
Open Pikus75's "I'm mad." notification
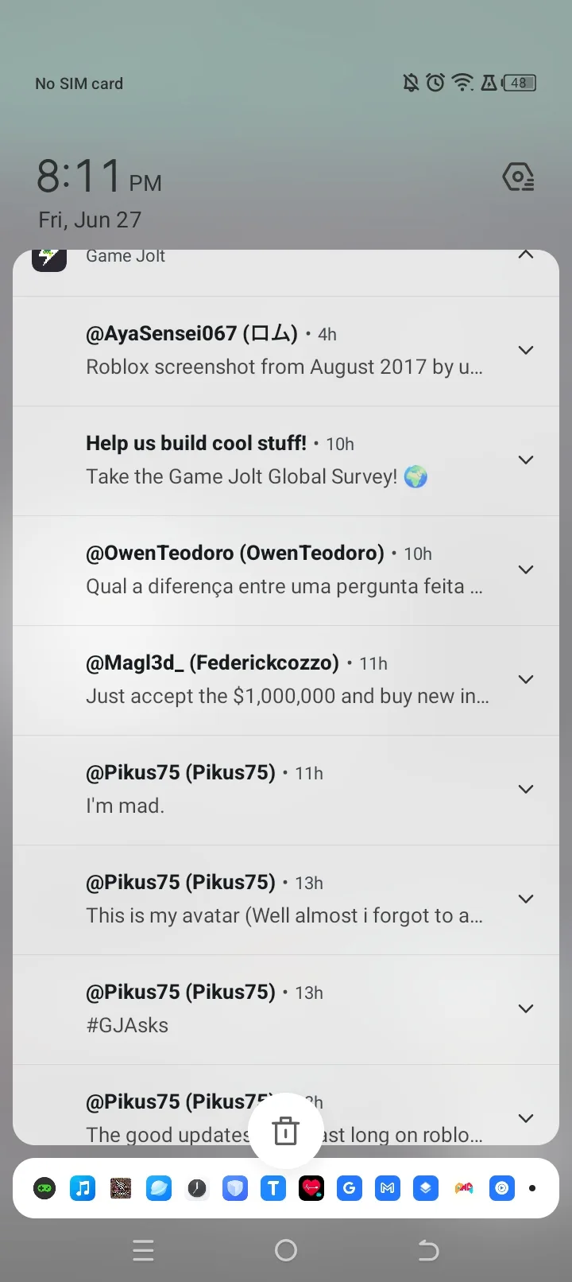coord(254,789)
